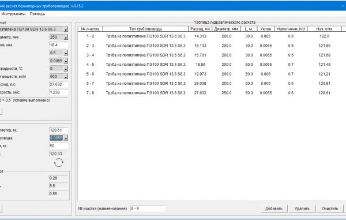Click starting elevation cell 120.91
The height and width of the screenshot is (220, 346).
coord(324,84)
